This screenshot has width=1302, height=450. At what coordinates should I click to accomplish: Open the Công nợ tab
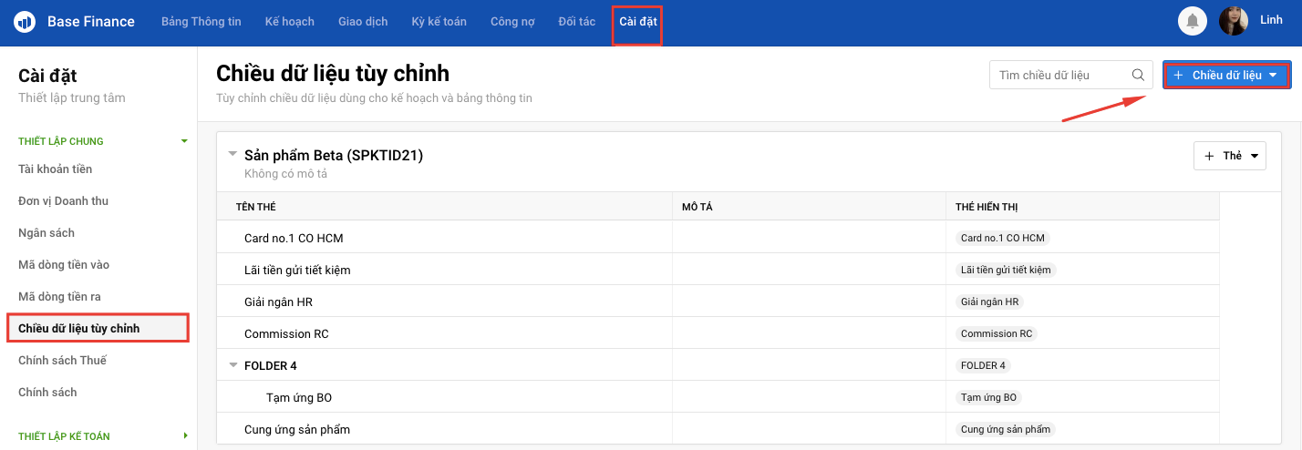coord(512,21)
